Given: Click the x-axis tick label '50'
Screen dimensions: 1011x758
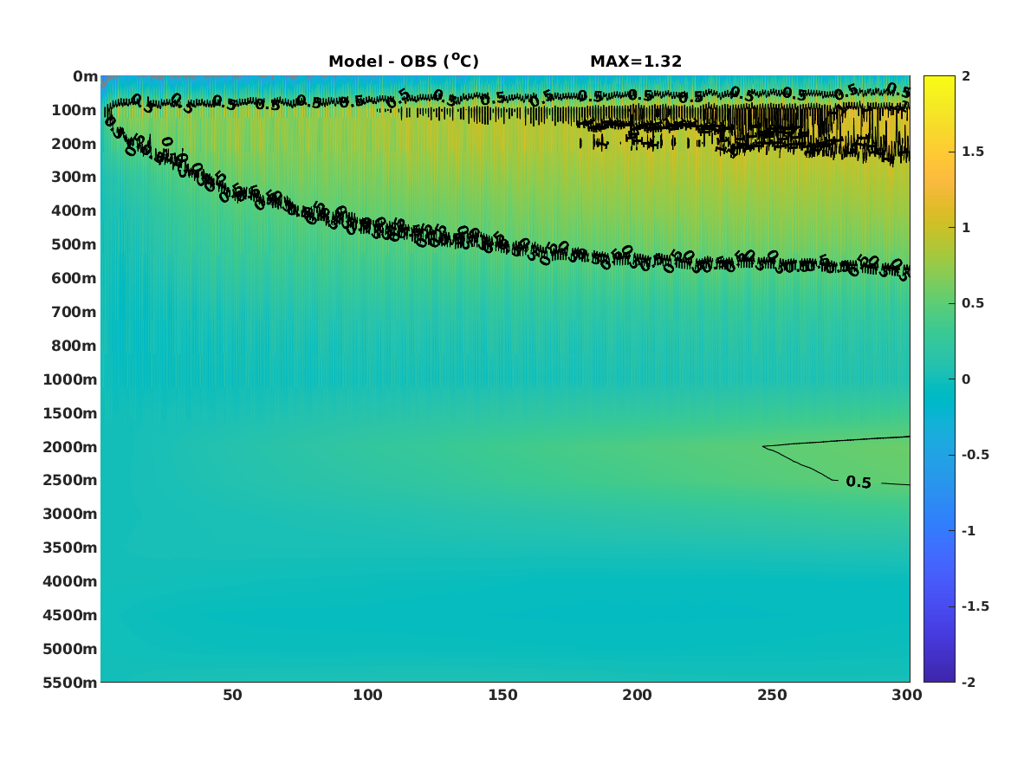Looking at the screenshot, I should 233,696.
